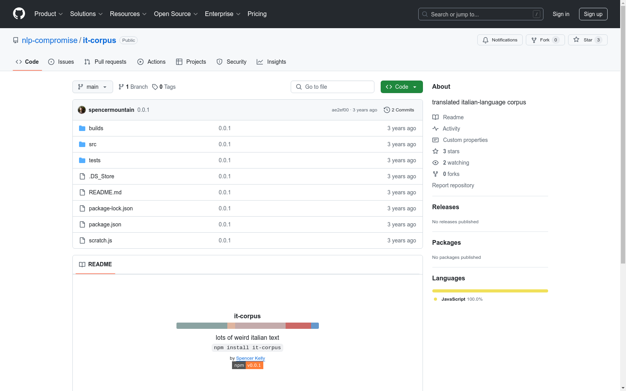Click the eye icon beside 2 watching
Screen dimensions: 626x391
[x=435, y=163]
